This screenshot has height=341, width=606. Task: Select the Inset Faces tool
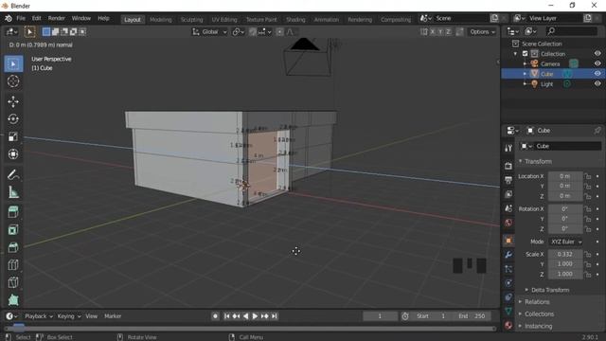(x=13, y=229)
